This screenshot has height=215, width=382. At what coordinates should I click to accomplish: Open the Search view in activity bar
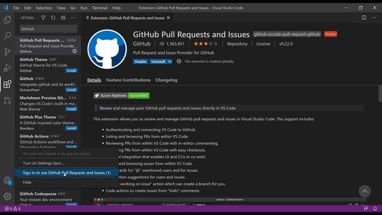(x=7, y=36)
